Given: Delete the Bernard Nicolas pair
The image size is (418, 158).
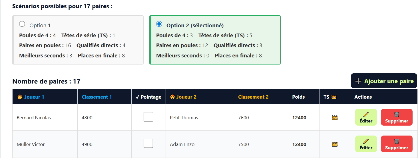Looking at the screenshot, I should coord(396,117).
